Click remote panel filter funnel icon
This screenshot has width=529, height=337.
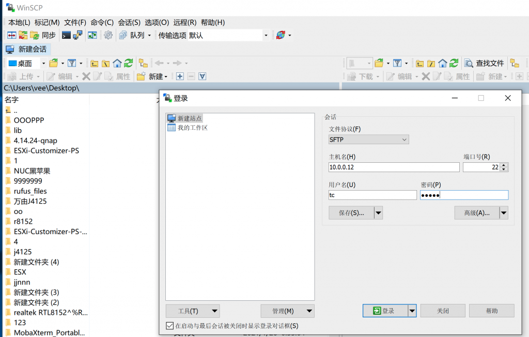[397, 63]
